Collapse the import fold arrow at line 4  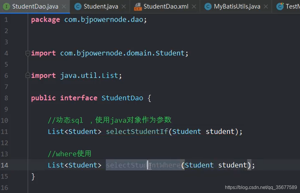pyautogui.click(x=27, y=53)
